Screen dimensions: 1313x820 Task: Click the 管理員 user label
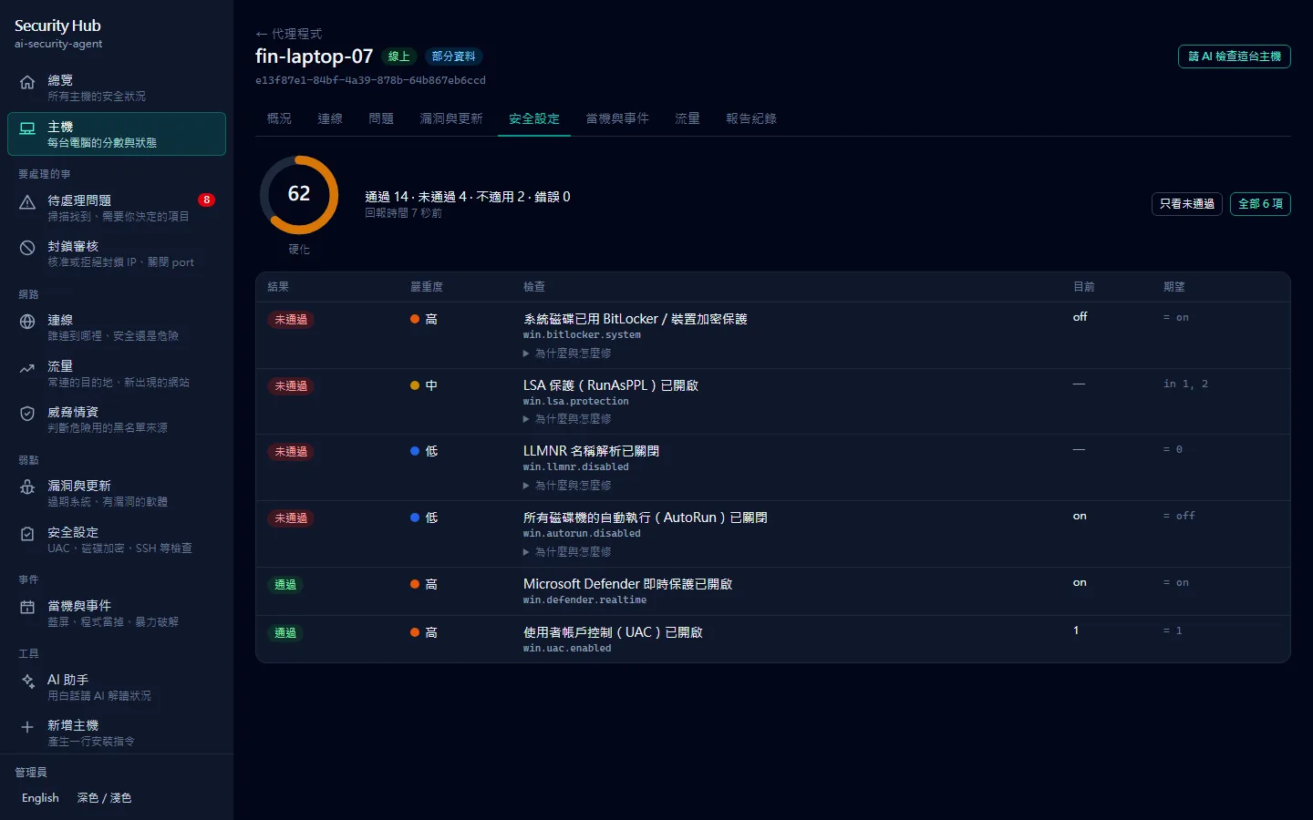click(x=31, y=773)
